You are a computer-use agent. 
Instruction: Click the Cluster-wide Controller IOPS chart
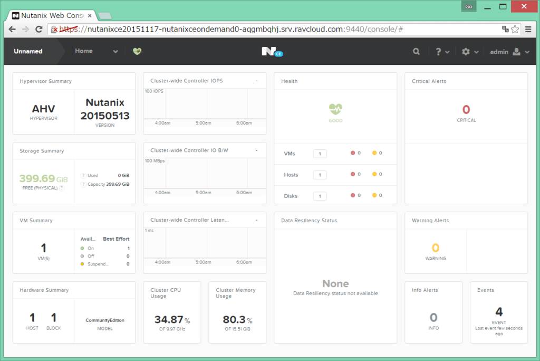click(205, 104)
